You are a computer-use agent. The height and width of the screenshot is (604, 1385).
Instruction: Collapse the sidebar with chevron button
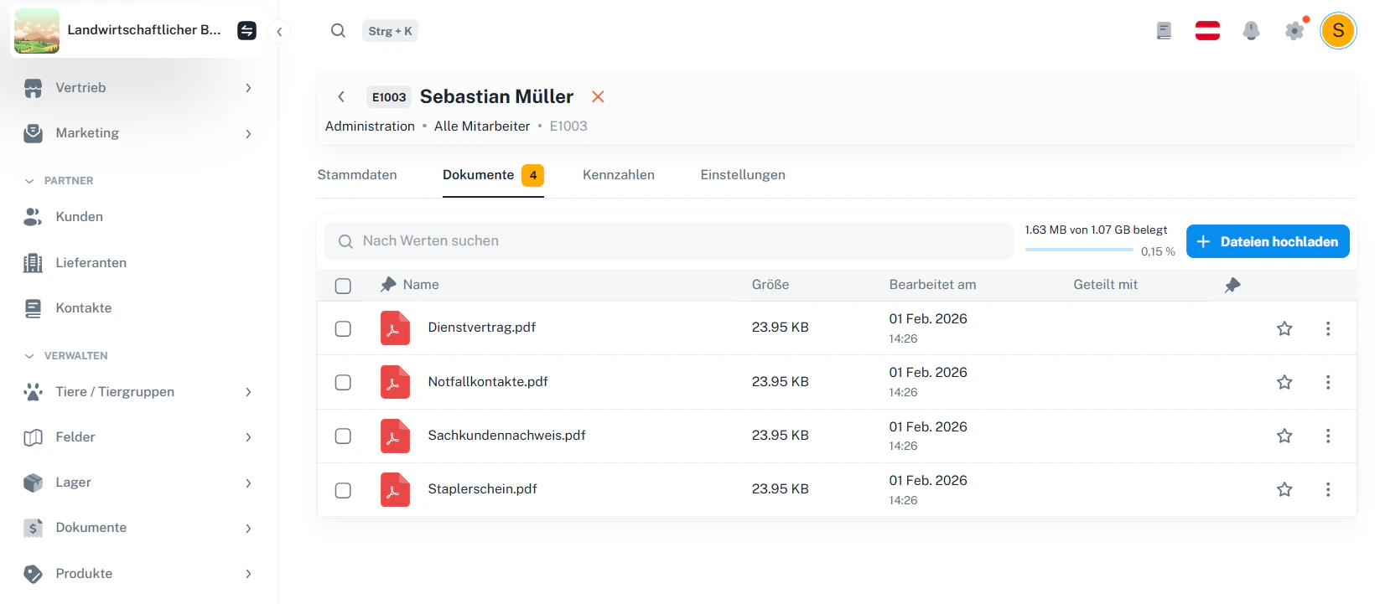pyautogui.click(x=279, y=32)
